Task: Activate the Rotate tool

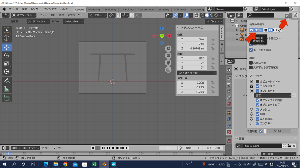Action: pyautogui.click(x=7, y=55)
